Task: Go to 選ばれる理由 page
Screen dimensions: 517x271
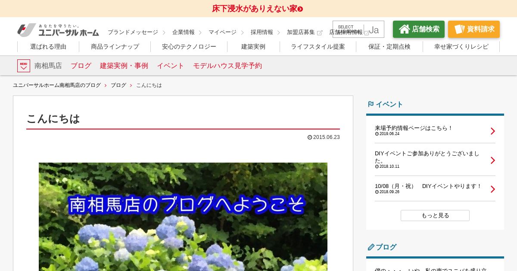Action: [x=48, y=47]
